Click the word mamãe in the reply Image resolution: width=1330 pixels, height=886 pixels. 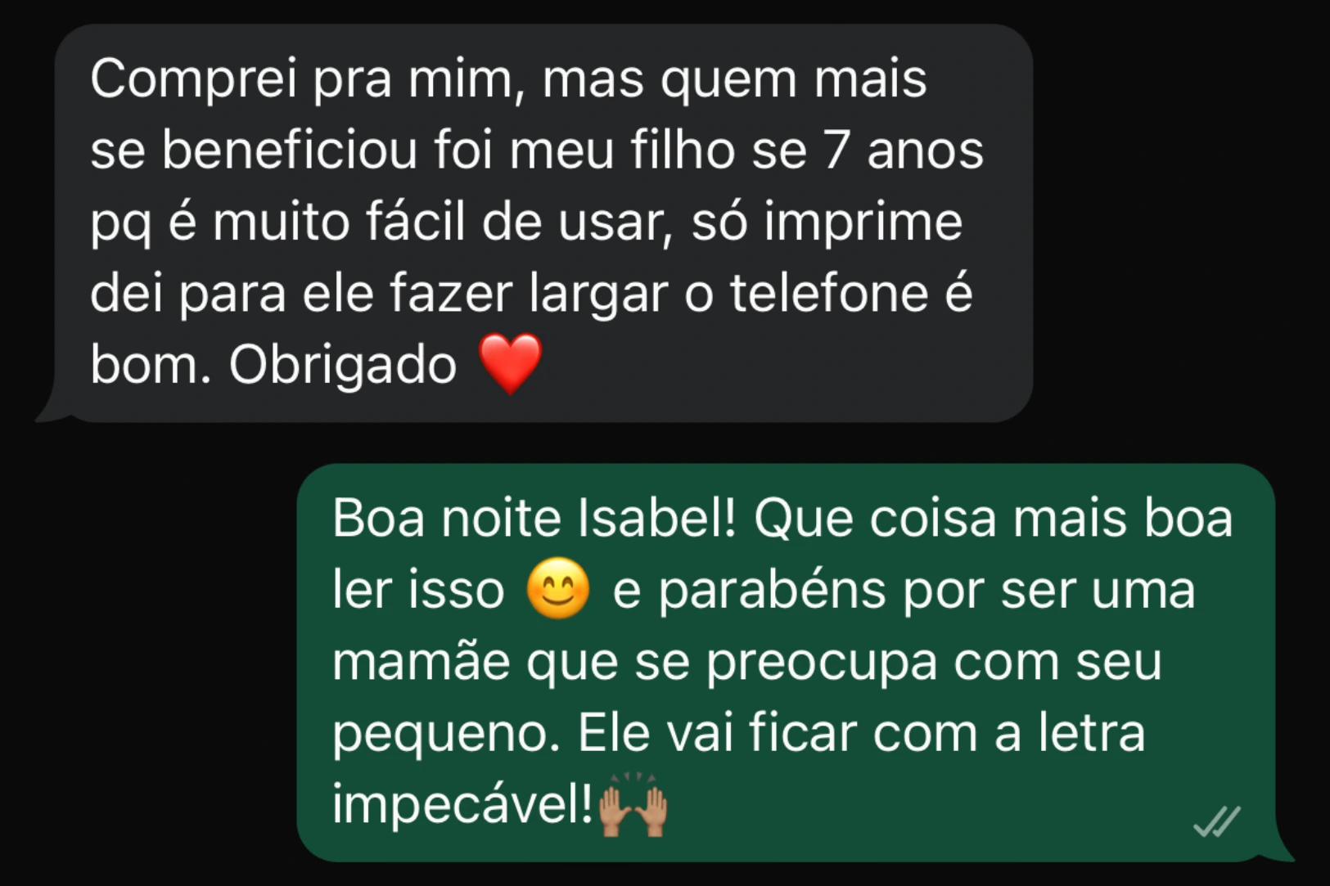pos(422,663)
